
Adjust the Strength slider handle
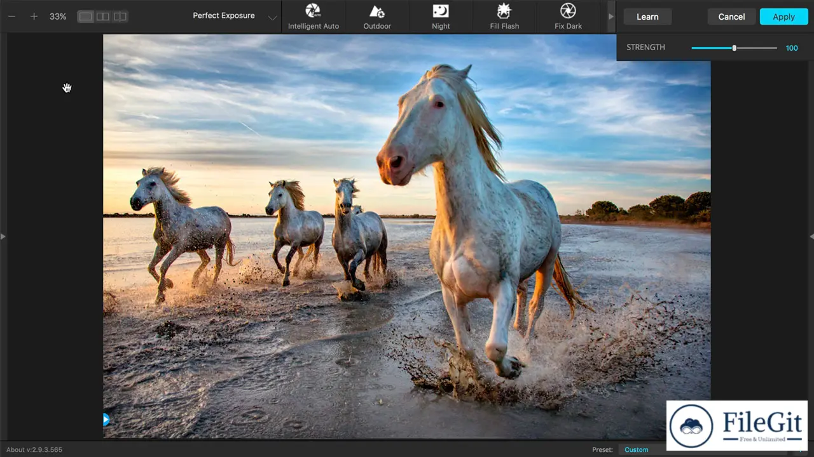[735, 48]
